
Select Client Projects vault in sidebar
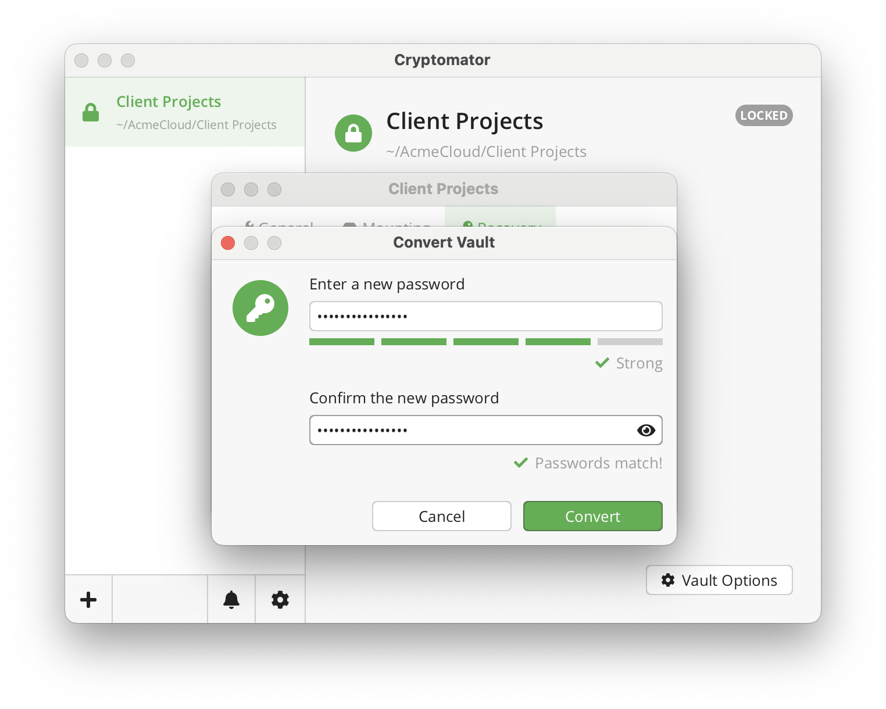point(185,112)
